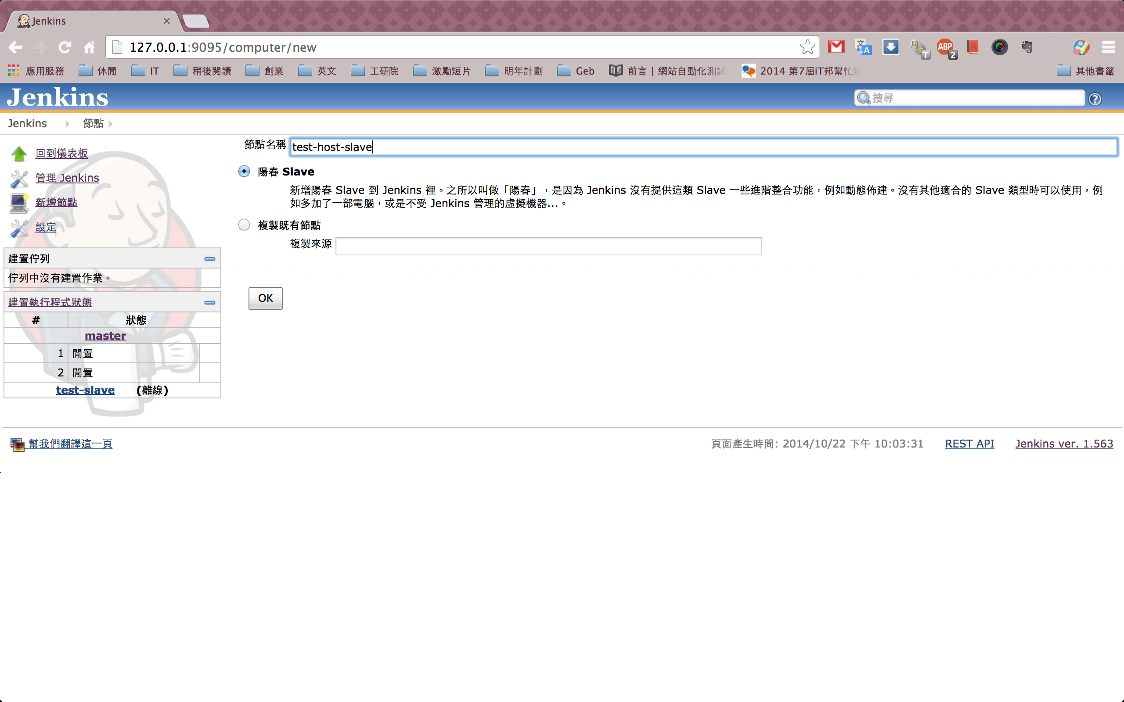Open the Geb bookmarks folder
The width and height of the screenshot is (1124, 702).
[576, 71]
